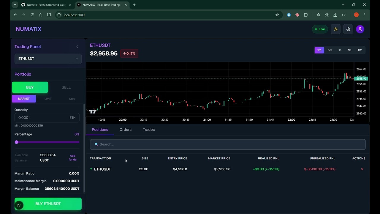Screen dimensions: 380x214
Task: Click the positions Search field
Action: pyautogui.click(x=228, y=144)
